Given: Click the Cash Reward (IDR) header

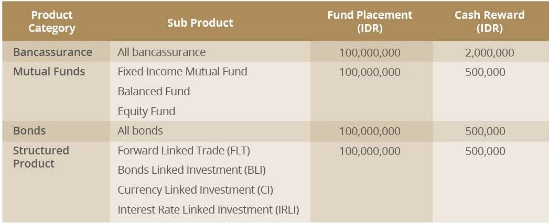Looking at the screenshot, I should coord(489,21).
